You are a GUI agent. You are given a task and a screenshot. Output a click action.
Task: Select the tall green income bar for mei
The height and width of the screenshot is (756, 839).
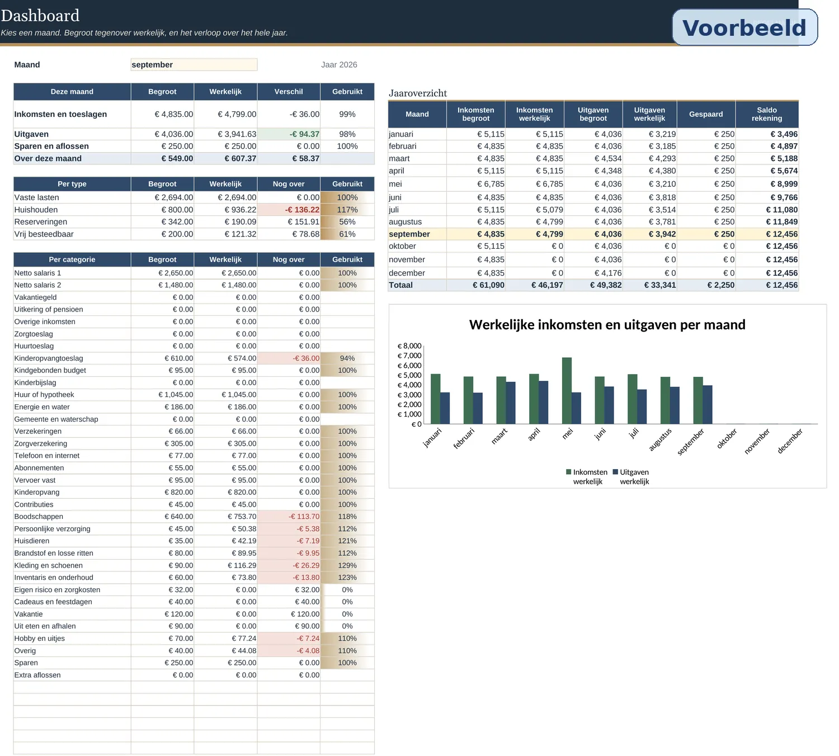tap(567, 391)
